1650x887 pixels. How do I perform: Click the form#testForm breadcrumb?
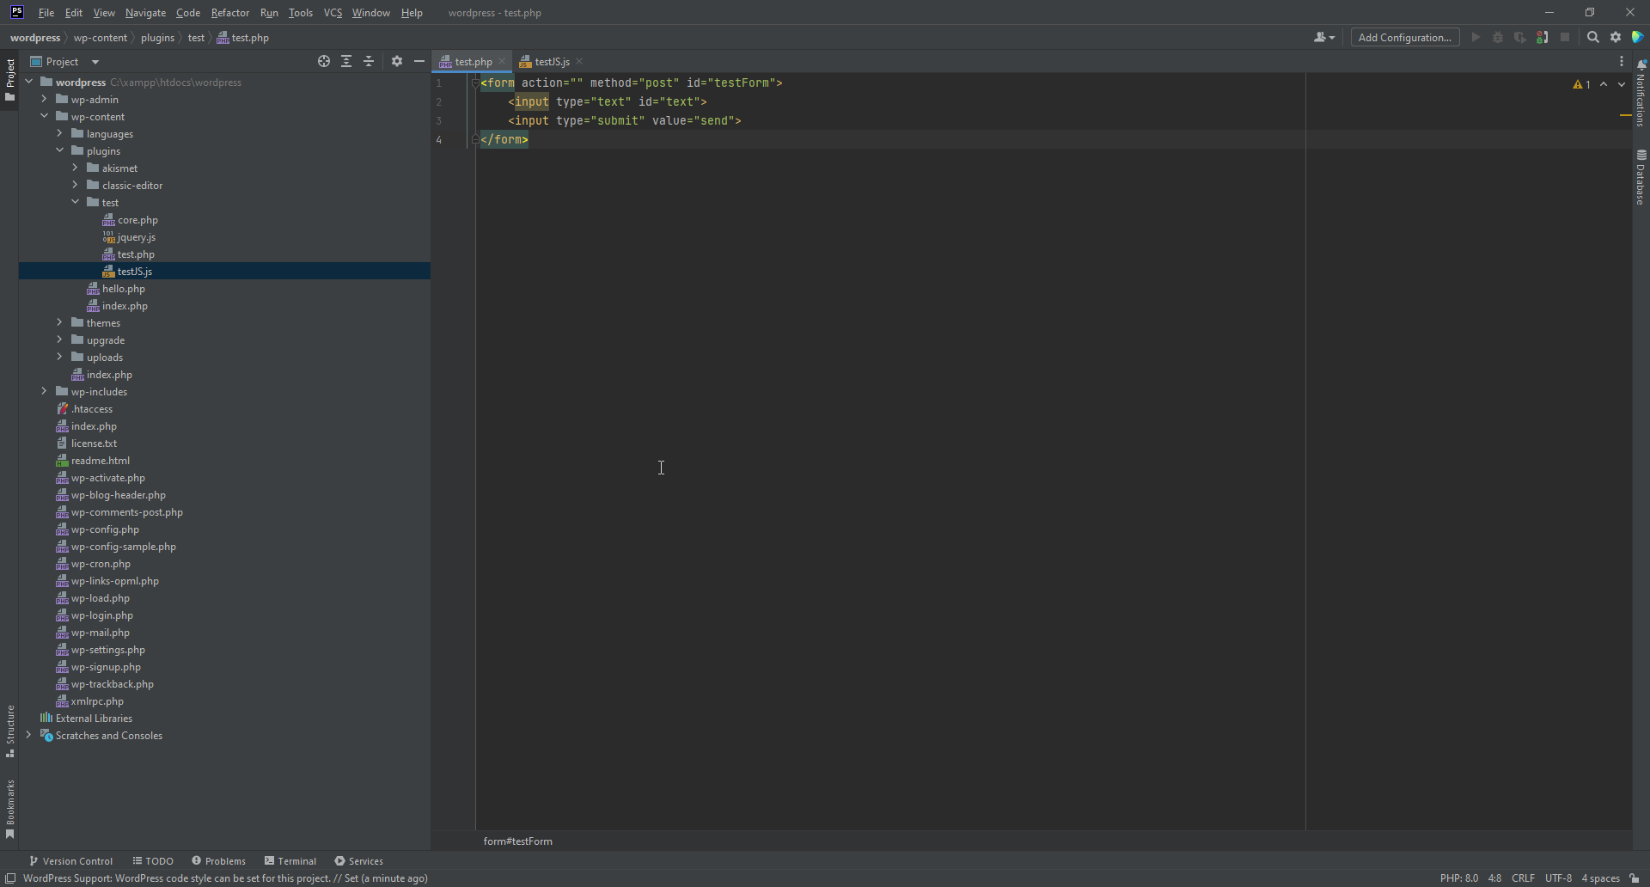[517, 841]
